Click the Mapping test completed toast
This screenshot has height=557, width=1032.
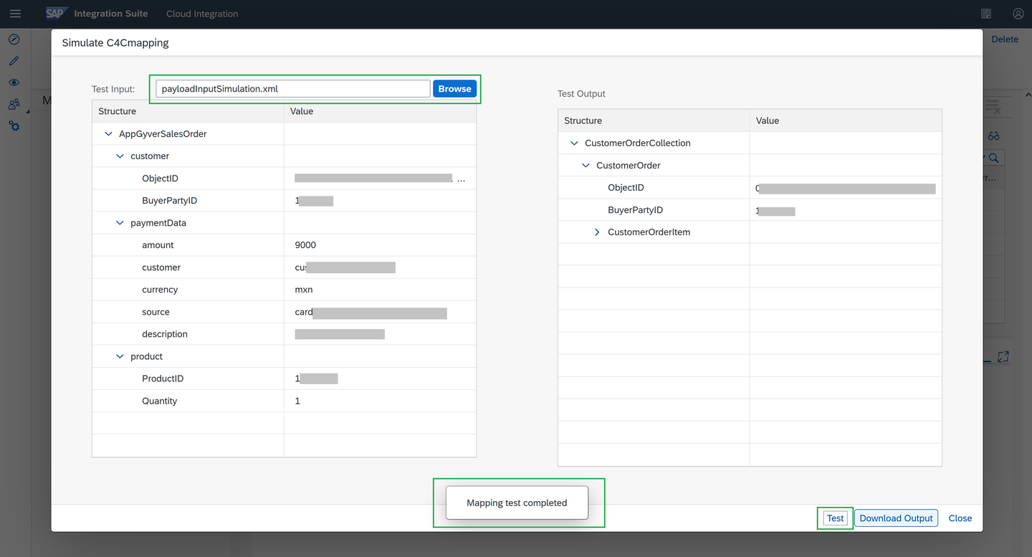517,503
